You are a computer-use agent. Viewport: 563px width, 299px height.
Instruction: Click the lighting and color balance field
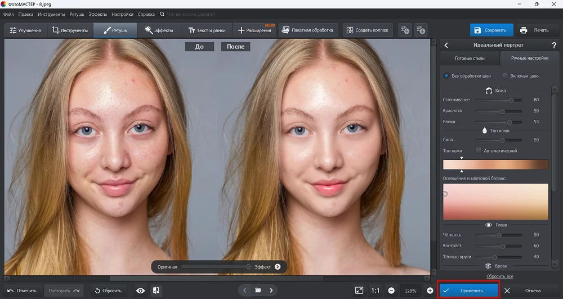(495, 202)
